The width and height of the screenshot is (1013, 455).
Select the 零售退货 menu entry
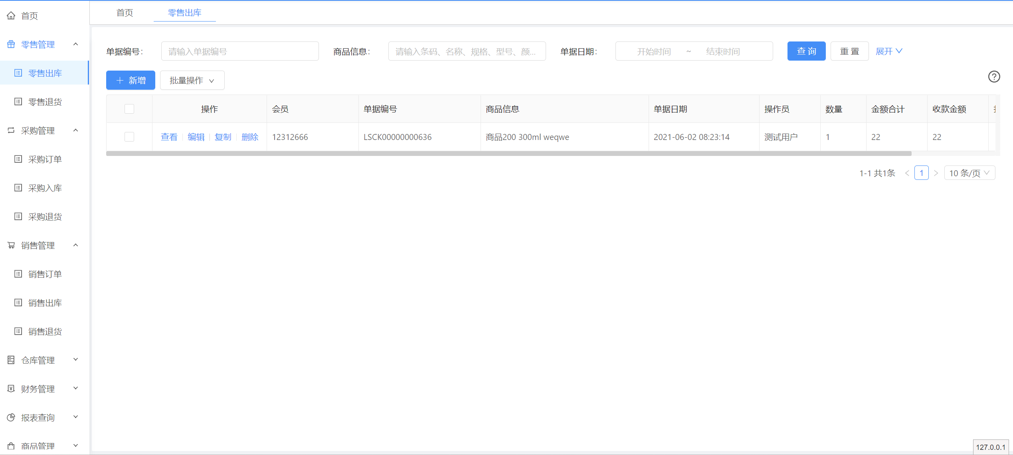(44, 102)
